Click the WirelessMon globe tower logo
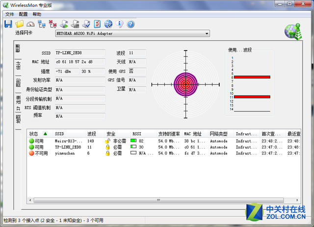The height and width of the screenshot is (227, 314). tap(293, 31)
